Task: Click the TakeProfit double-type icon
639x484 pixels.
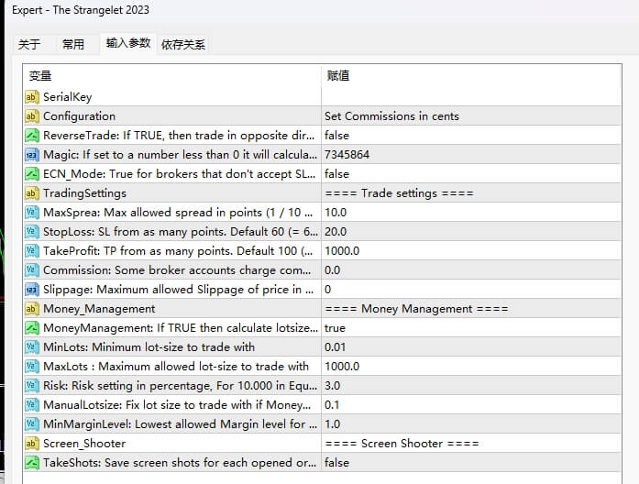Action: click(x=32, y=251)
